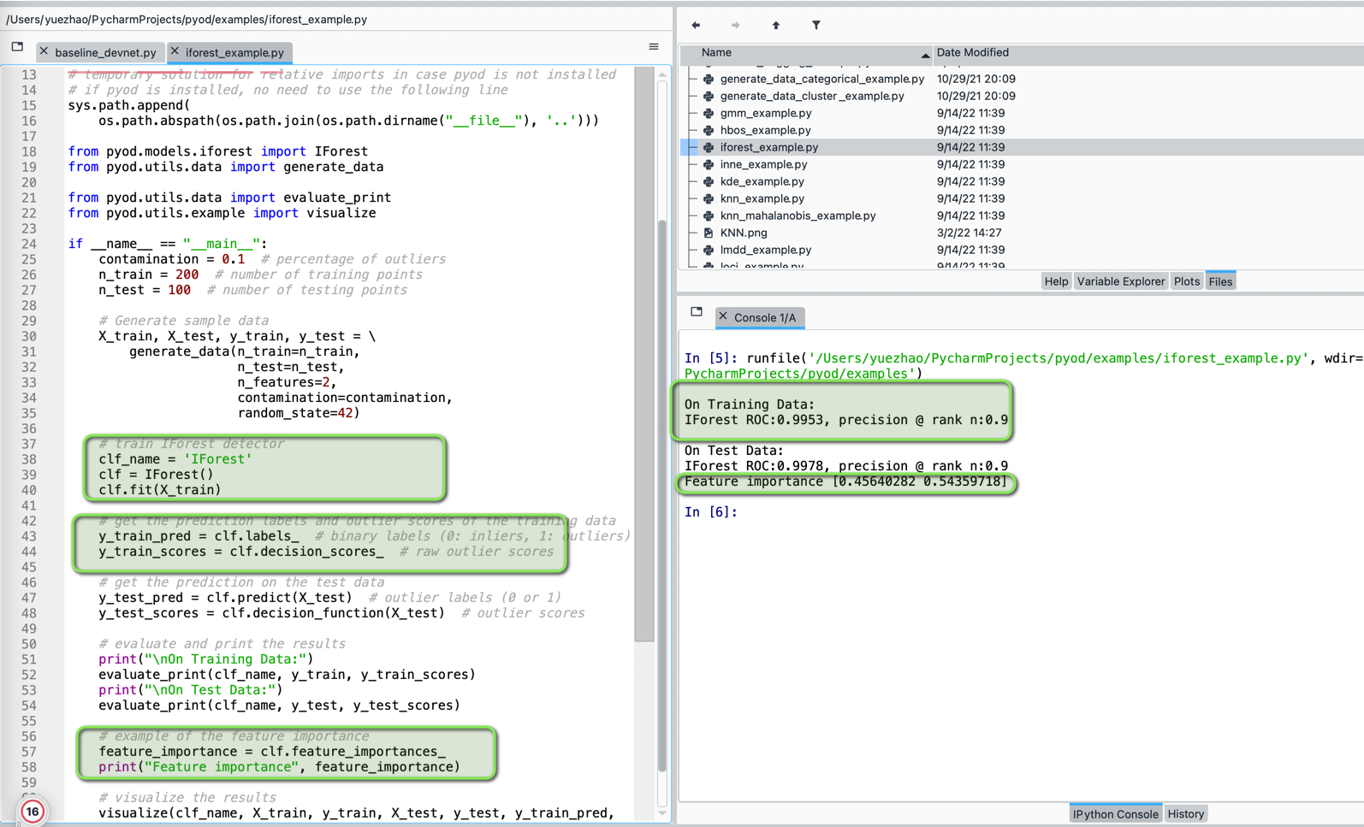
Task: Switch to the Plots tab
Action: pos(1186,281)
